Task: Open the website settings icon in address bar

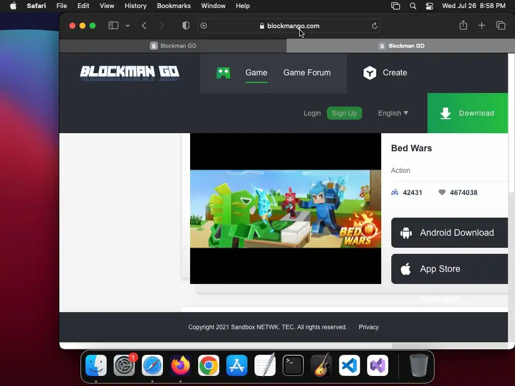Action: click(x=204, y=26)
